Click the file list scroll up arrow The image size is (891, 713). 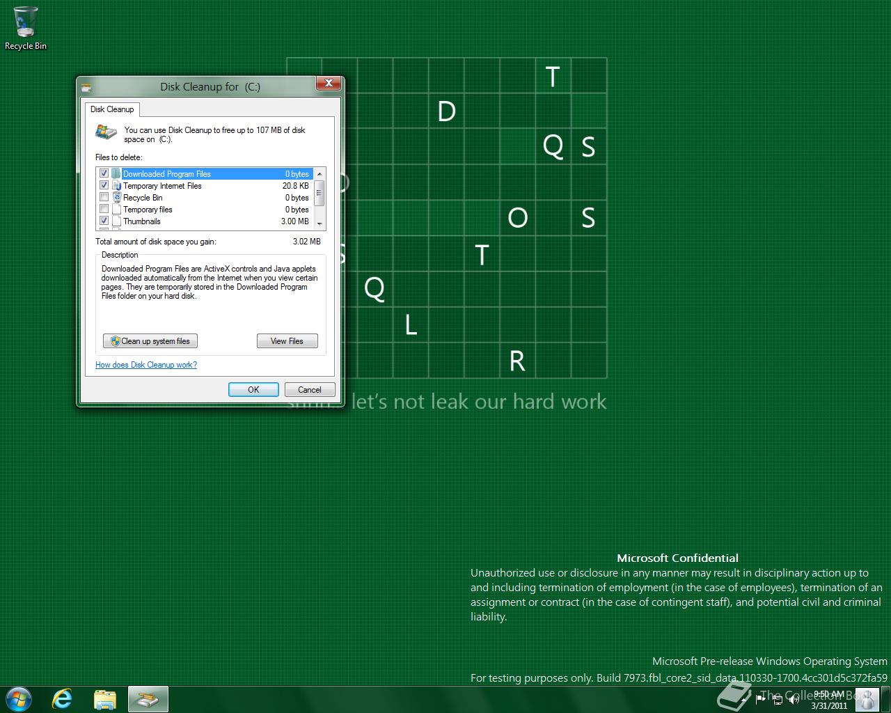pos(320,173)
